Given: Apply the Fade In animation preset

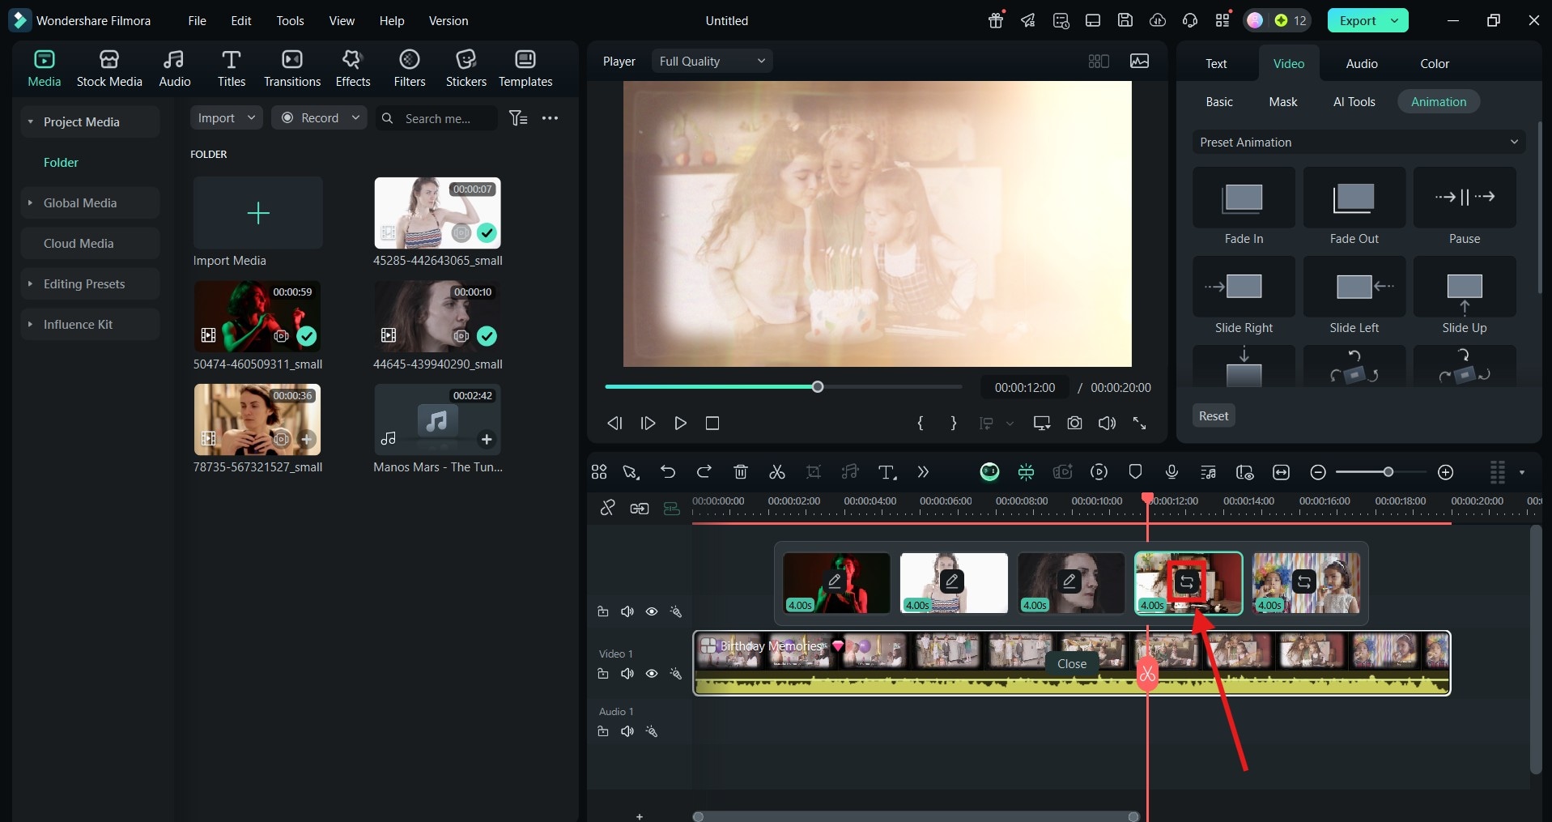Looking at the screenshot, I should coord(1243,198).
